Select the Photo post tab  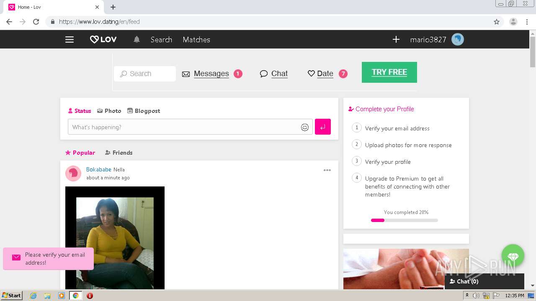[109, 111]
